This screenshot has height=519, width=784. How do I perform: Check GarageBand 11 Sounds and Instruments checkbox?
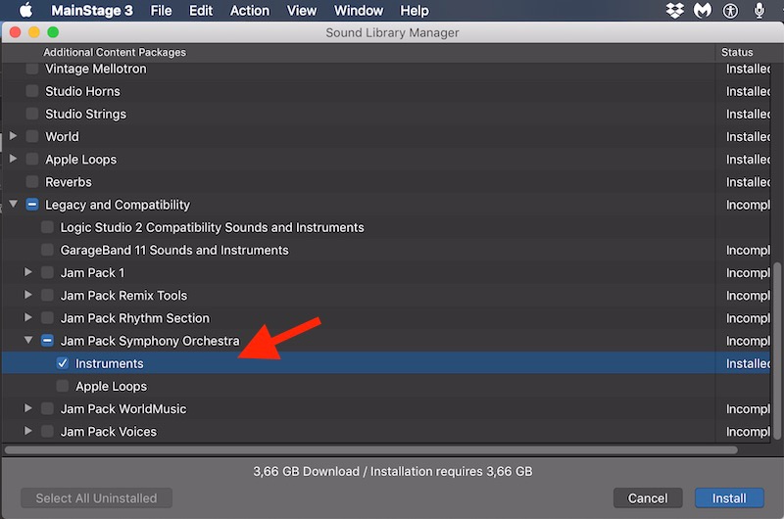click(47, 250)
